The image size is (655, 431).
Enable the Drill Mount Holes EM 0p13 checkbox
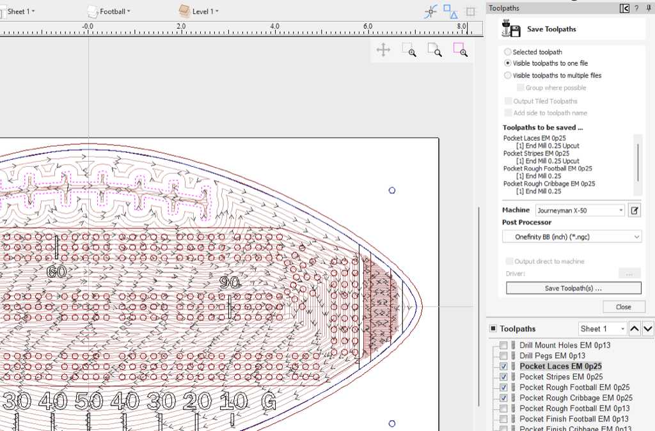[x=504, y=345]
